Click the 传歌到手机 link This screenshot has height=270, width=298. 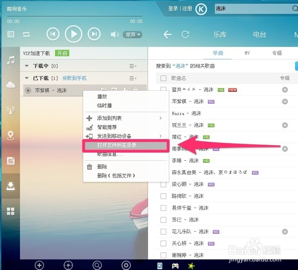pos(74,78)
